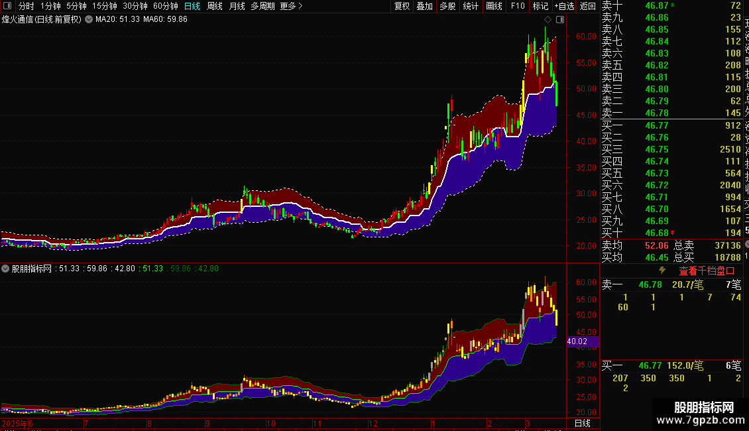Switch to the 60分钟 period tab

click(165, 6)
